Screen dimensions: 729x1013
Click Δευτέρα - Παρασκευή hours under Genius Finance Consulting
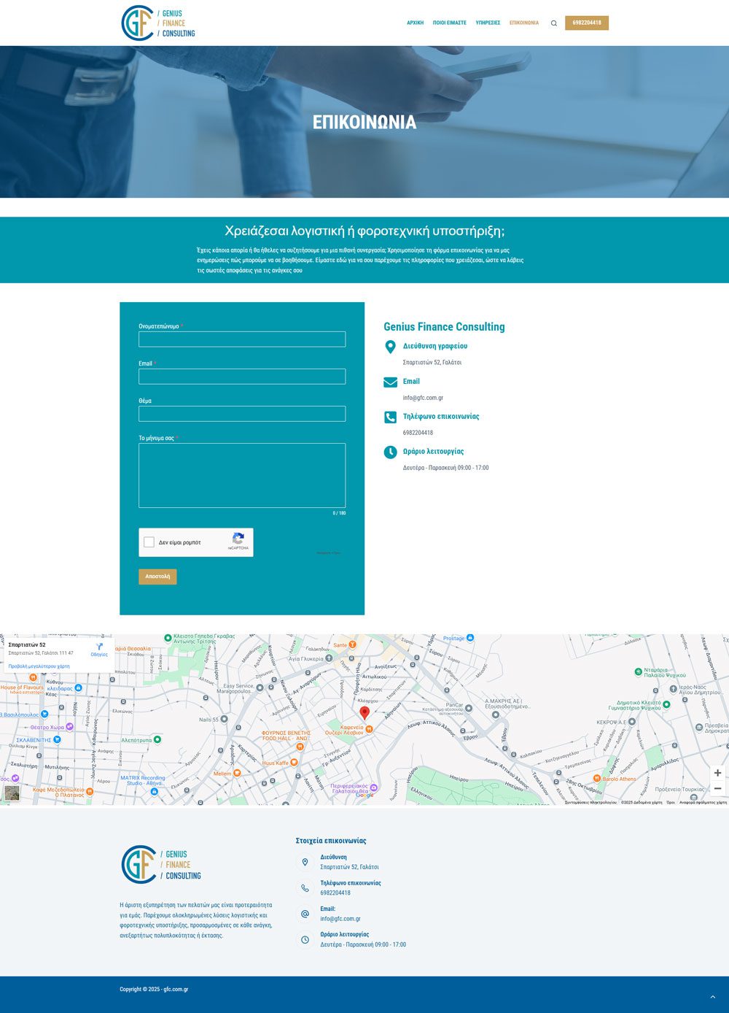(446, 468)
